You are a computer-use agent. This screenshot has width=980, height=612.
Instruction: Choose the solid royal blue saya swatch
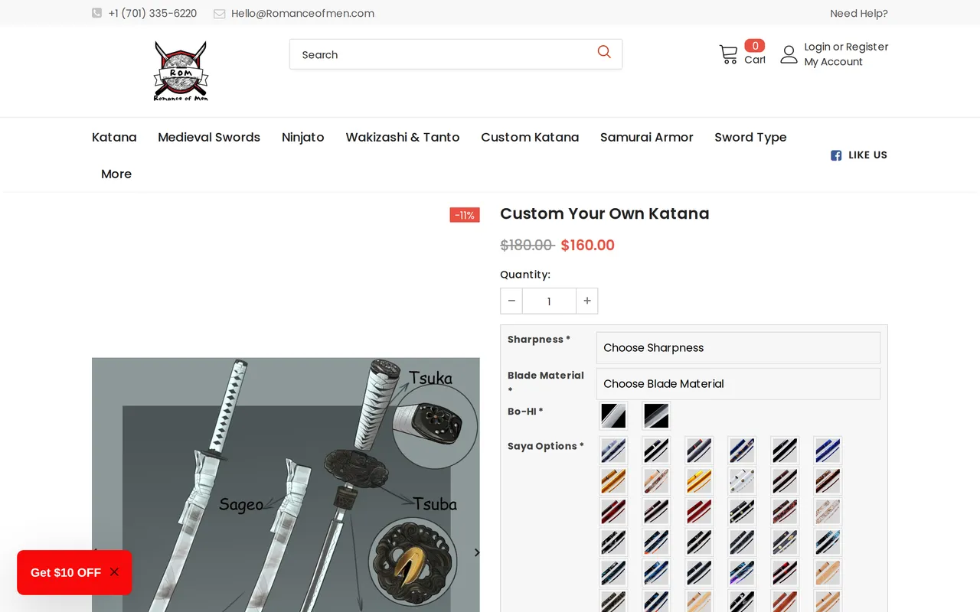(x=828, y=451)
